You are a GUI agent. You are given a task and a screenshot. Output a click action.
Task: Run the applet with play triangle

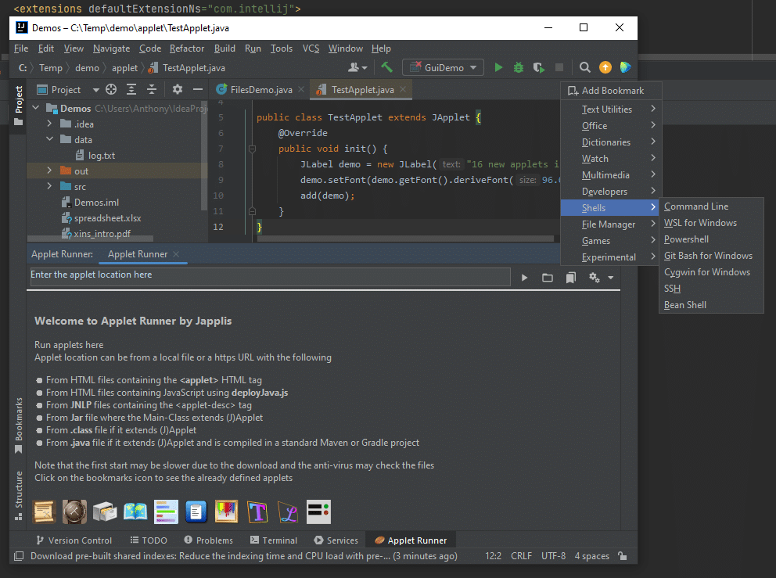click(524, 278)
